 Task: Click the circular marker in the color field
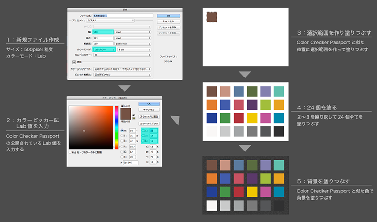84,131
